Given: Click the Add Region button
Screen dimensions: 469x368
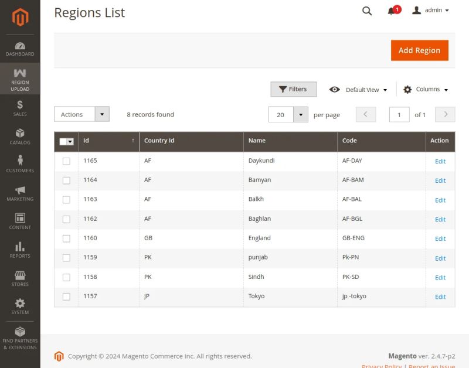Looking at the screenshot, I should click(x=419, y=50).
